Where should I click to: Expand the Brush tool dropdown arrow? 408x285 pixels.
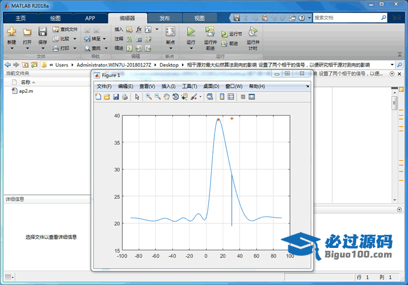coord(201,97)
